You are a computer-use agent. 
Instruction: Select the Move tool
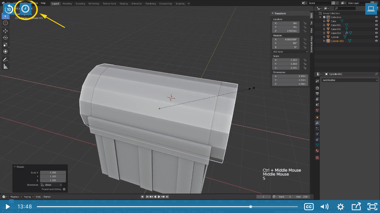(x=5, y=31)
